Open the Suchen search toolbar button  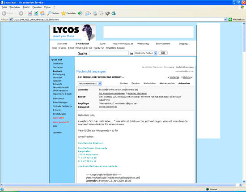coord(53,13)
